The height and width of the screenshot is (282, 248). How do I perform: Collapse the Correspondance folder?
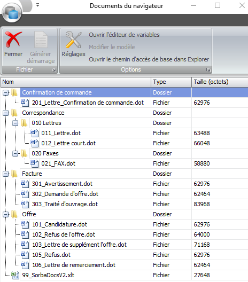[6, 113]
